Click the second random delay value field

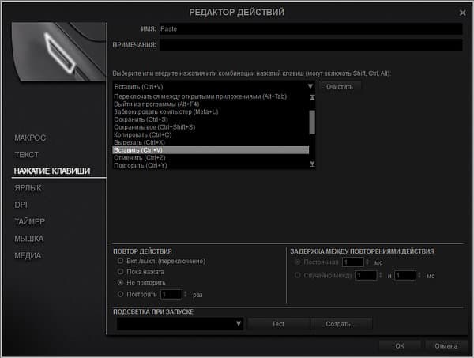tap(405, 276)
